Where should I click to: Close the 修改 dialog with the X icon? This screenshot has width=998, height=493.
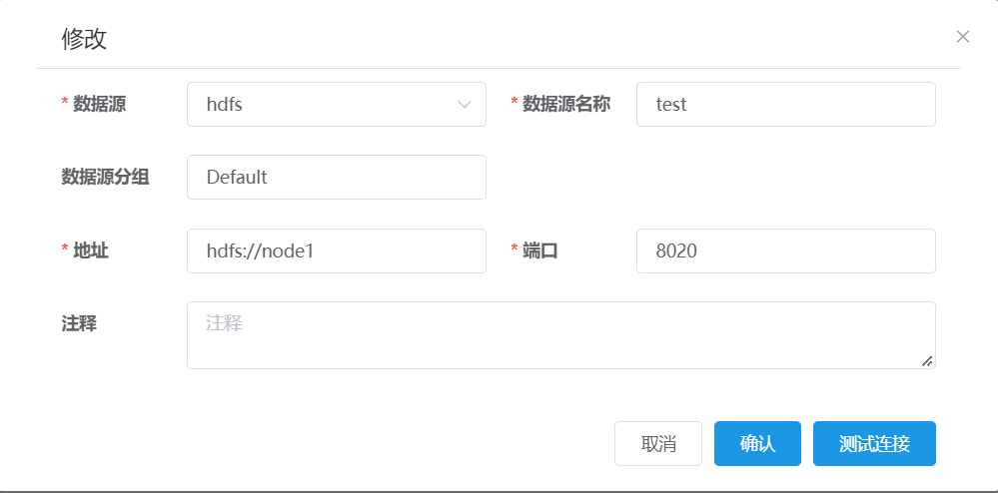tap(962, 37)
